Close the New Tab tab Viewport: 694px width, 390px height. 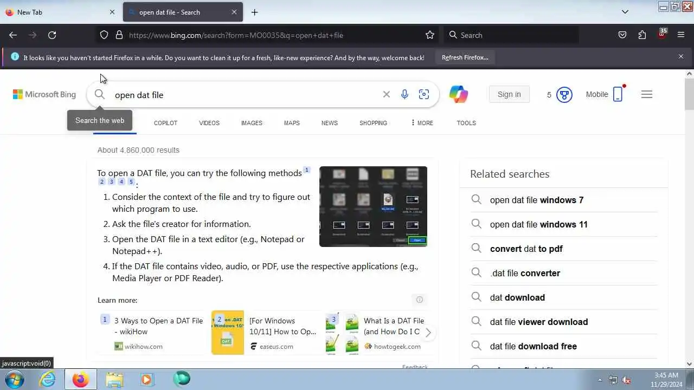coord(112,12)
